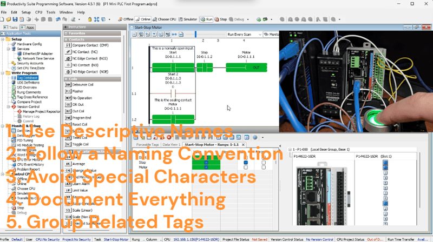Open the Tag Database item
Viewport: 433px width, 242px height.
pos(28,78)
